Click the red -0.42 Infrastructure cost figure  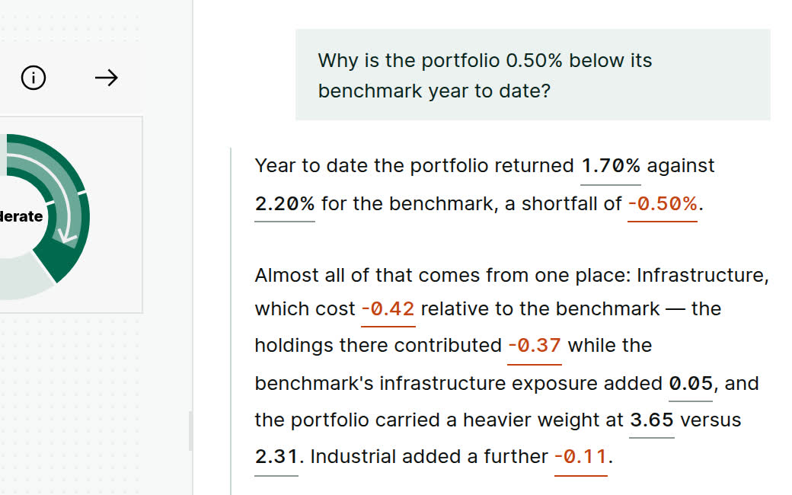coord(388,309)
